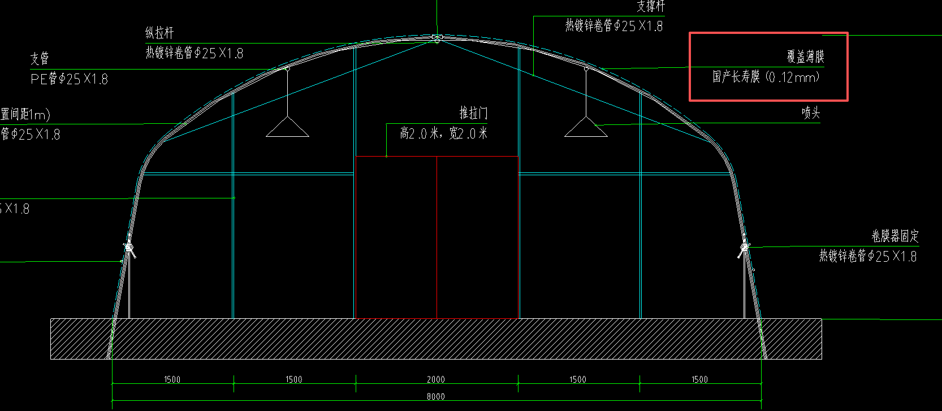Select the 支管 label text
Viewport: 942px width, 411px height.
(40, 58)
